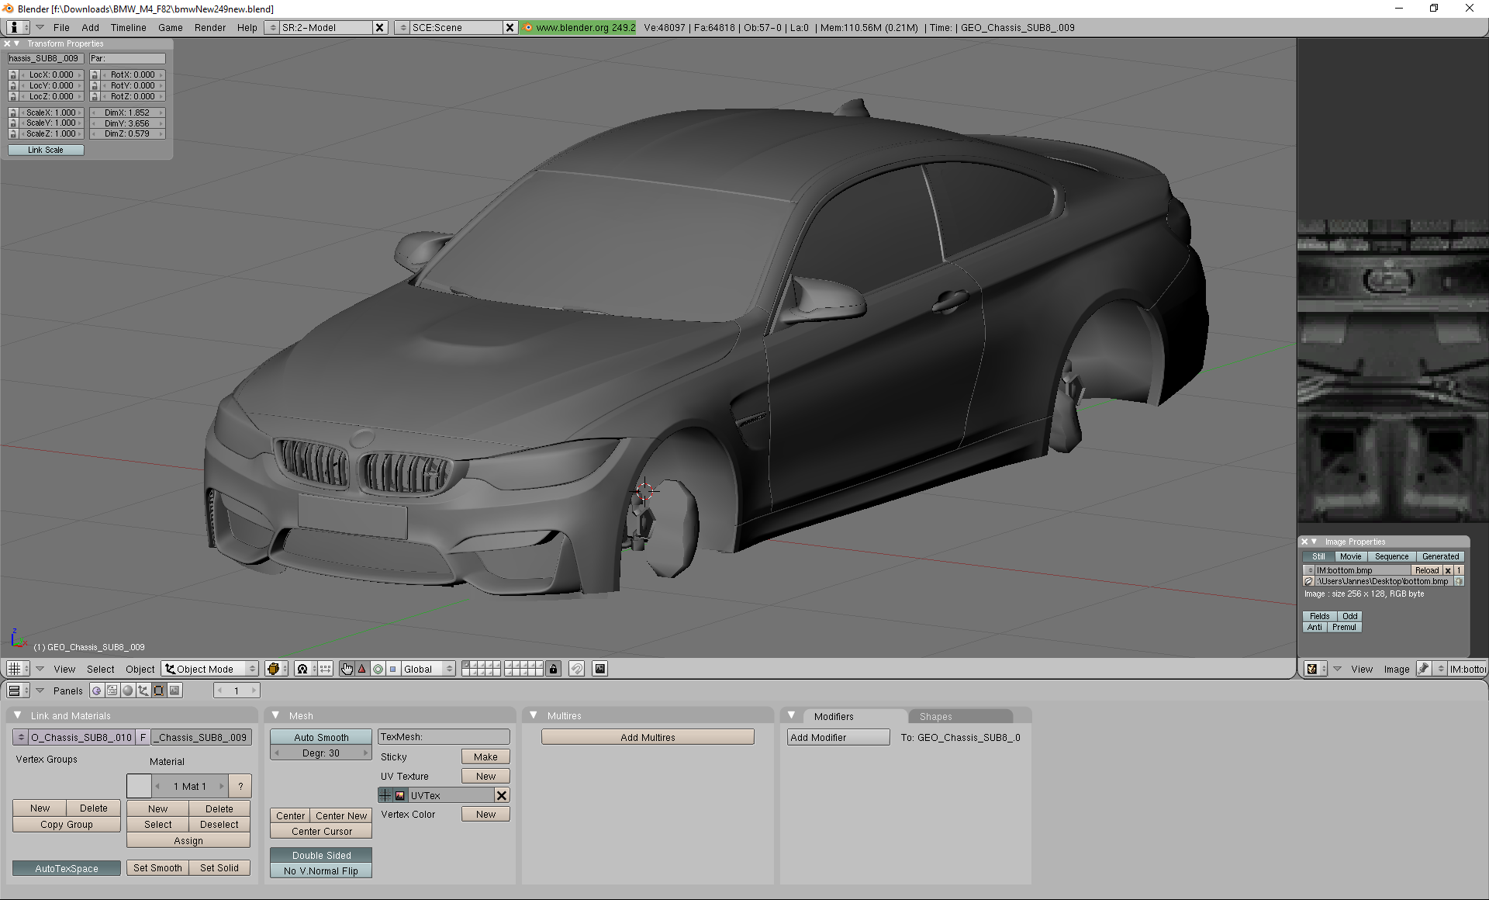Toggle the Premul option
The height and width of the screenshot is (900, 1489).
[x=1344, y=627]
